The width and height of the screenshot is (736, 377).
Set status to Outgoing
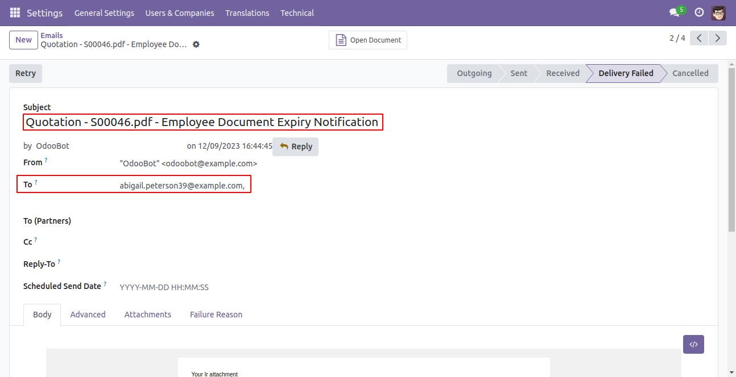474,73
